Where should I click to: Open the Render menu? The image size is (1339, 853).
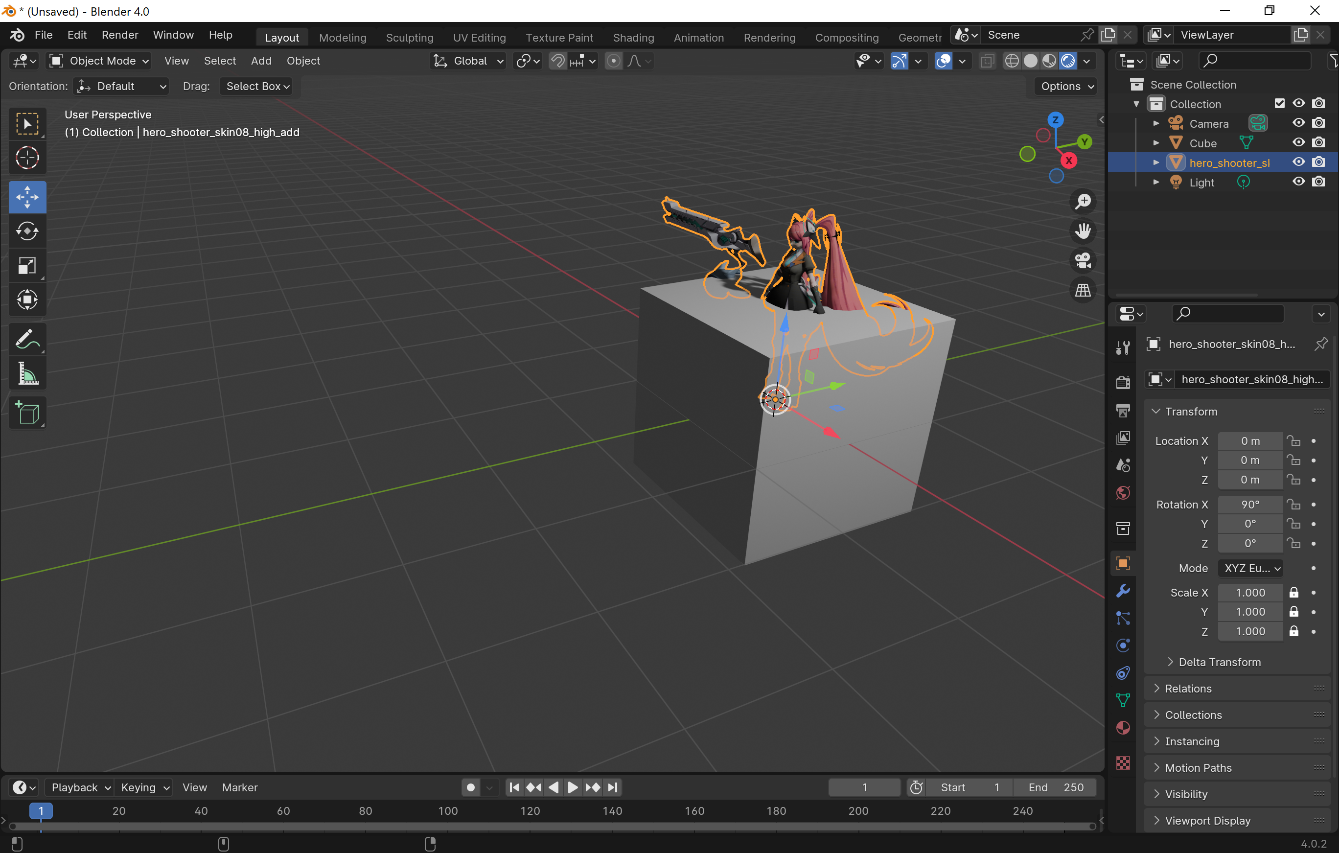(x=119, y=35)
